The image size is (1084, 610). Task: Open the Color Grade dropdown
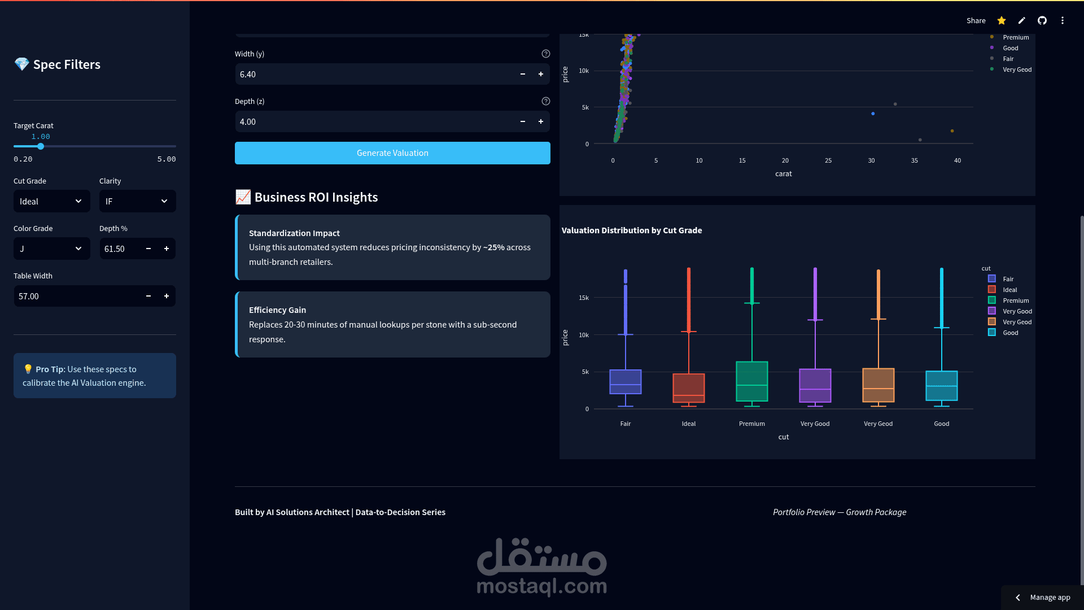tap(51, 249)
